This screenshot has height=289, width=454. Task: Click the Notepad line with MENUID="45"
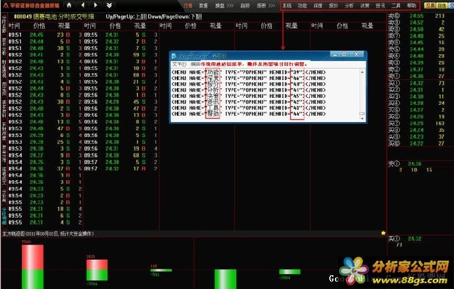click(248, 96)
